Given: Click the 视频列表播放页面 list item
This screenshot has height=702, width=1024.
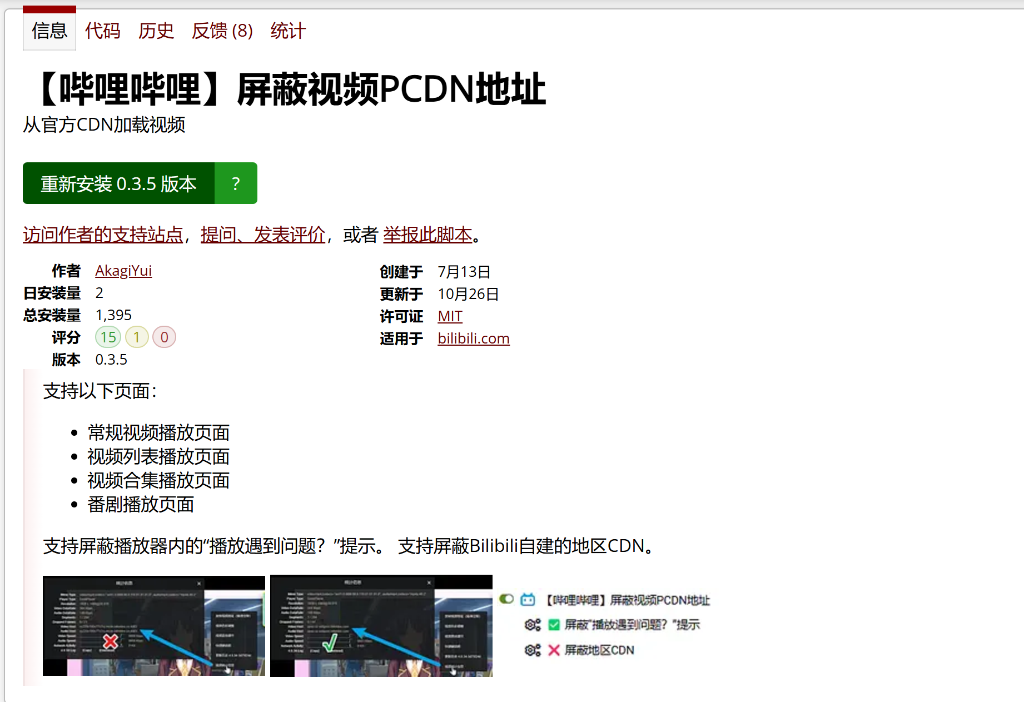Looking at the screenshot, I should coord(158,456).
